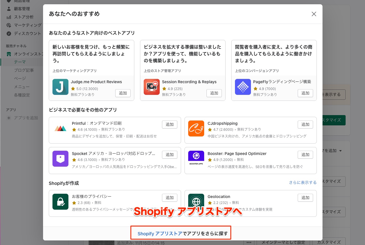Add the PageFly app

tap(305, 93)
